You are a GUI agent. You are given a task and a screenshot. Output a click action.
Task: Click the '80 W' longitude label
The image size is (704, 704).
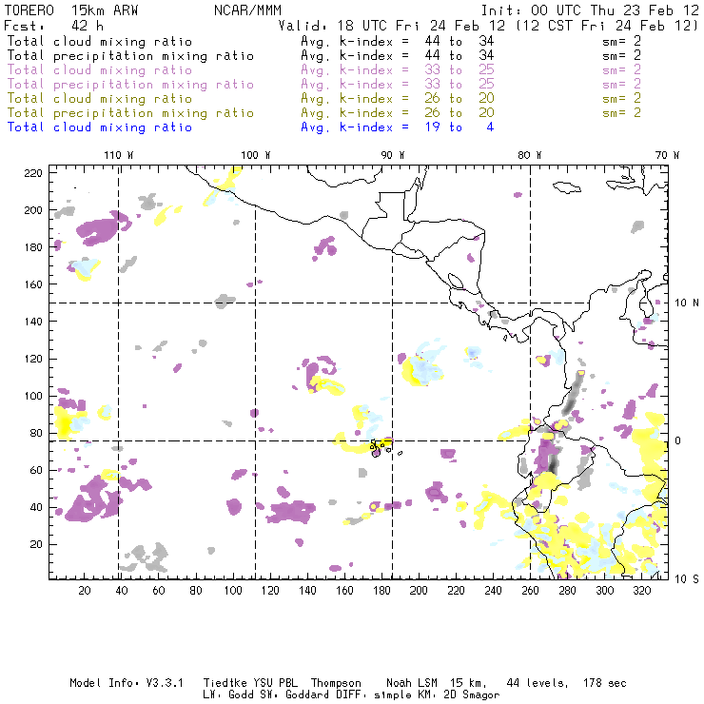pos(530,155)
